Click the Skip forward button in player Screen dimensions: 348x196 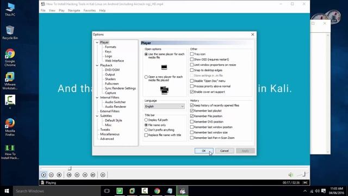93,175
